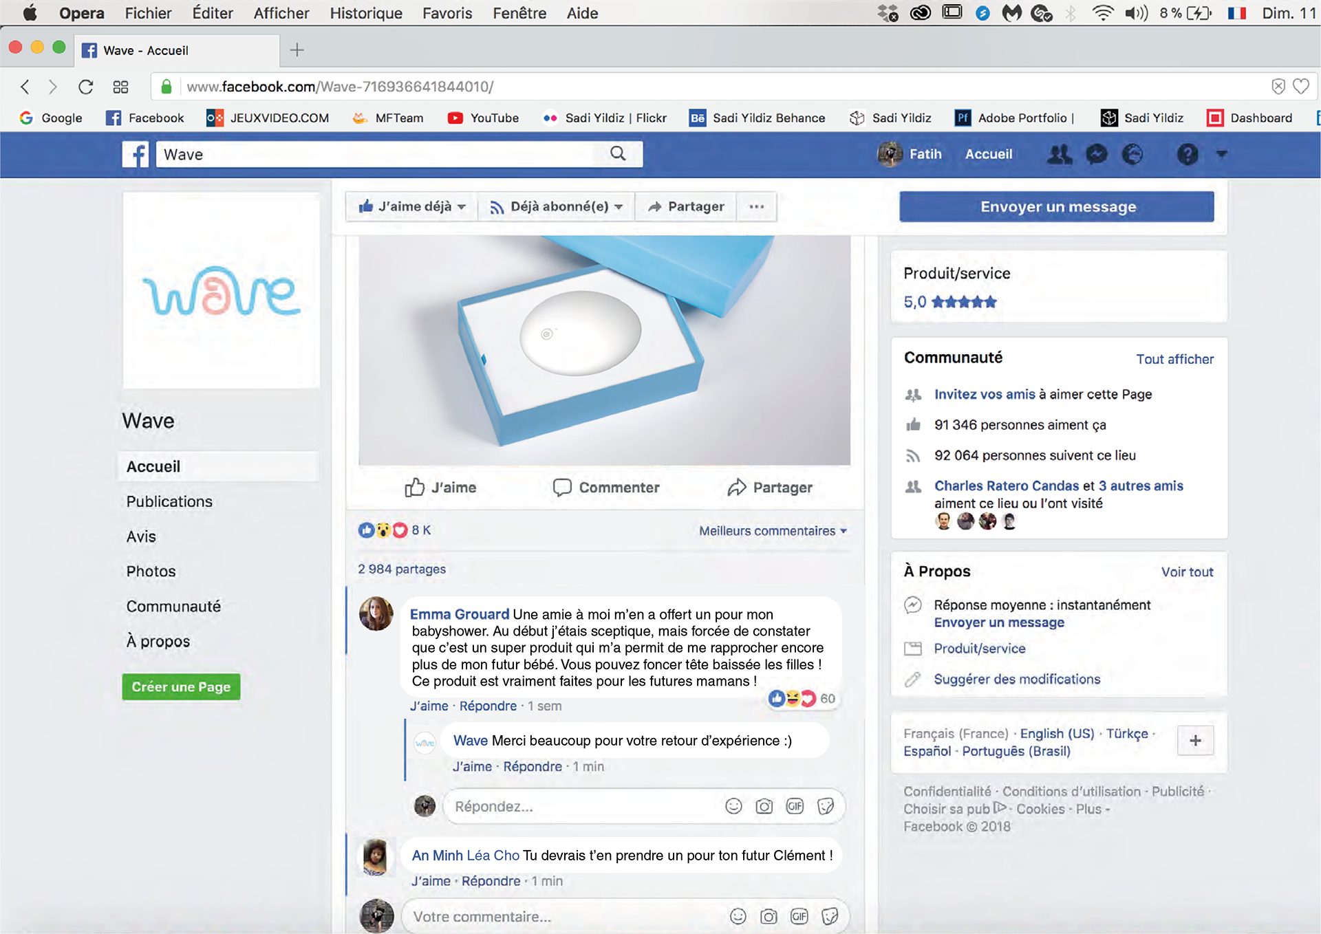This screenshot has height=934, width=1321.
Task: Click the help question mark icon
Action: pos(1187,154)
